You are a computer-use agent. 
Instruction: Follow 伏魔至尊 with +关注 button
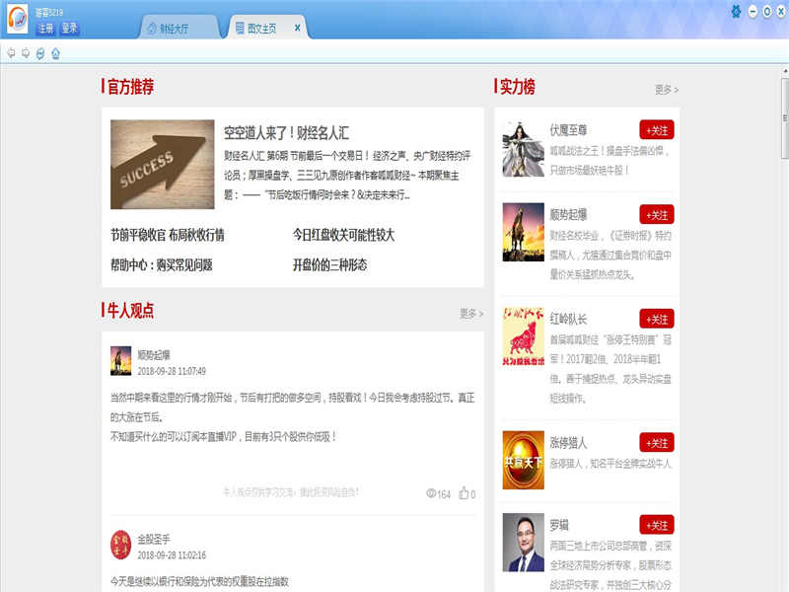(657, 130)
